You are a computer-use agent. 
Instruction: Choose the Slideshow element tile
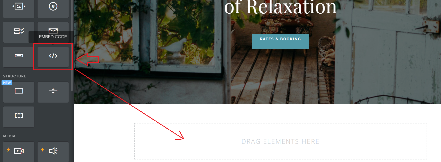[x=19, y=8]
